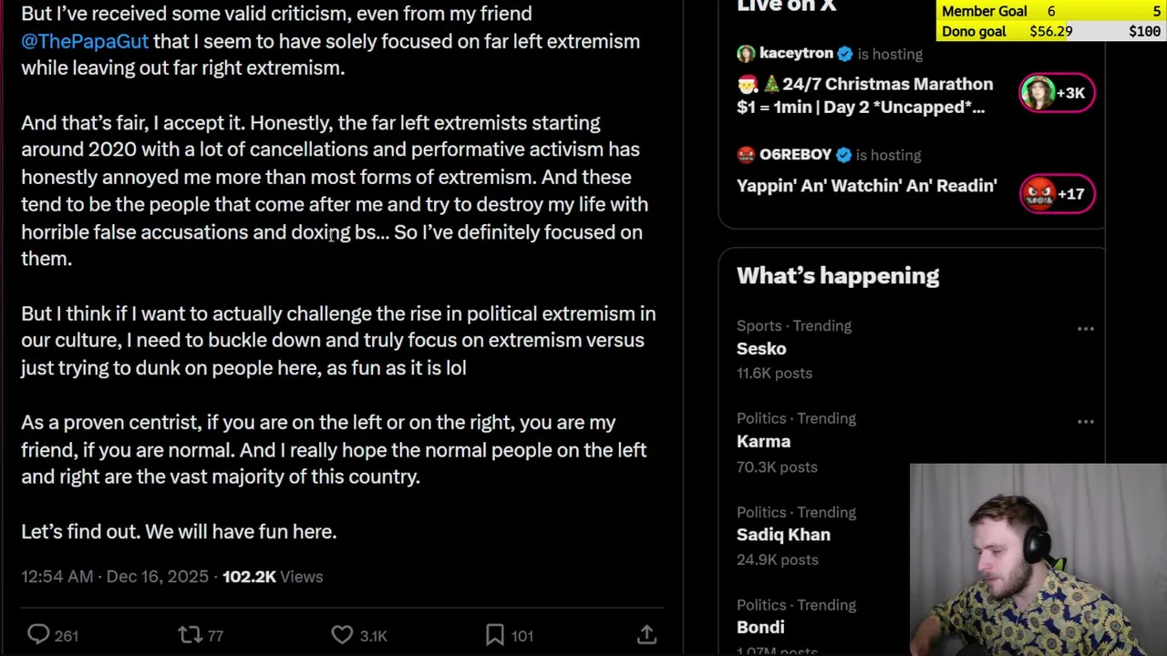Open more options for Karma trend

tap(1085, 422)
